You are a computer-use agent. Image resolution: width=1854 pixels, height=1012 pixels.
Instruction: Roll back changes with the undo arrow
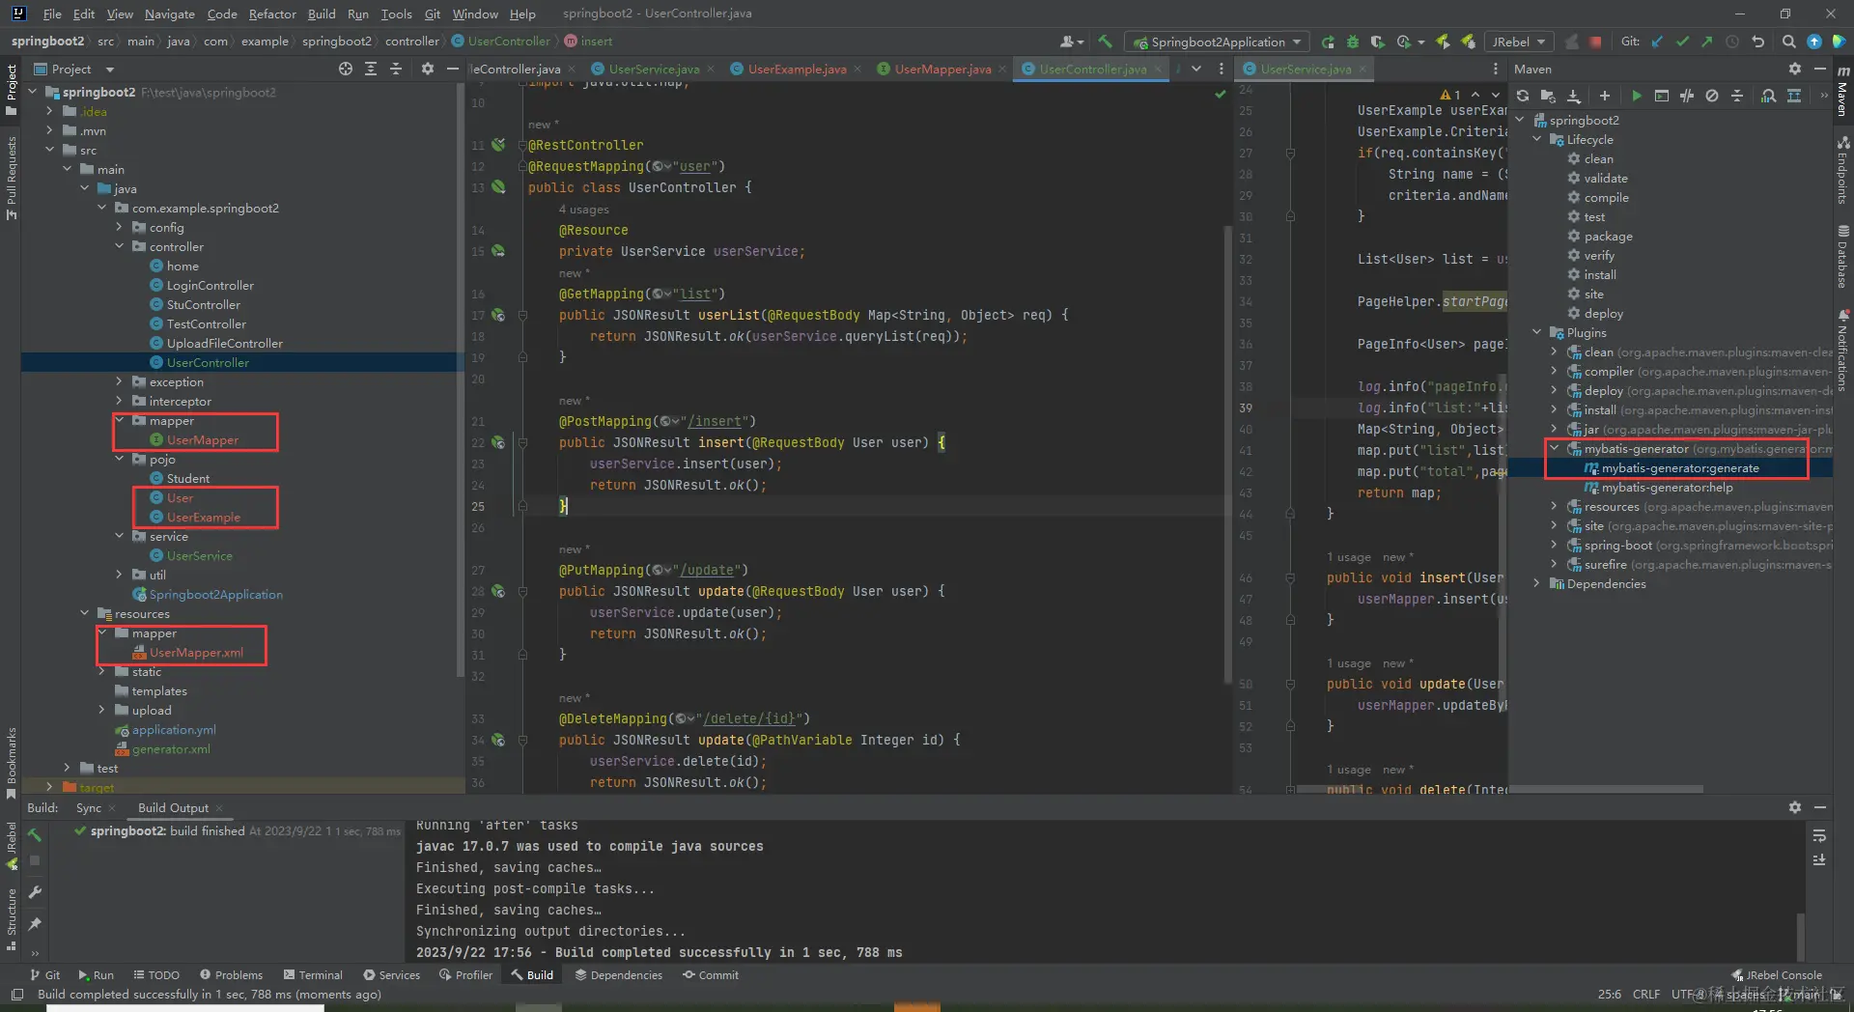pyautogui.click(x=1757, y=42)
